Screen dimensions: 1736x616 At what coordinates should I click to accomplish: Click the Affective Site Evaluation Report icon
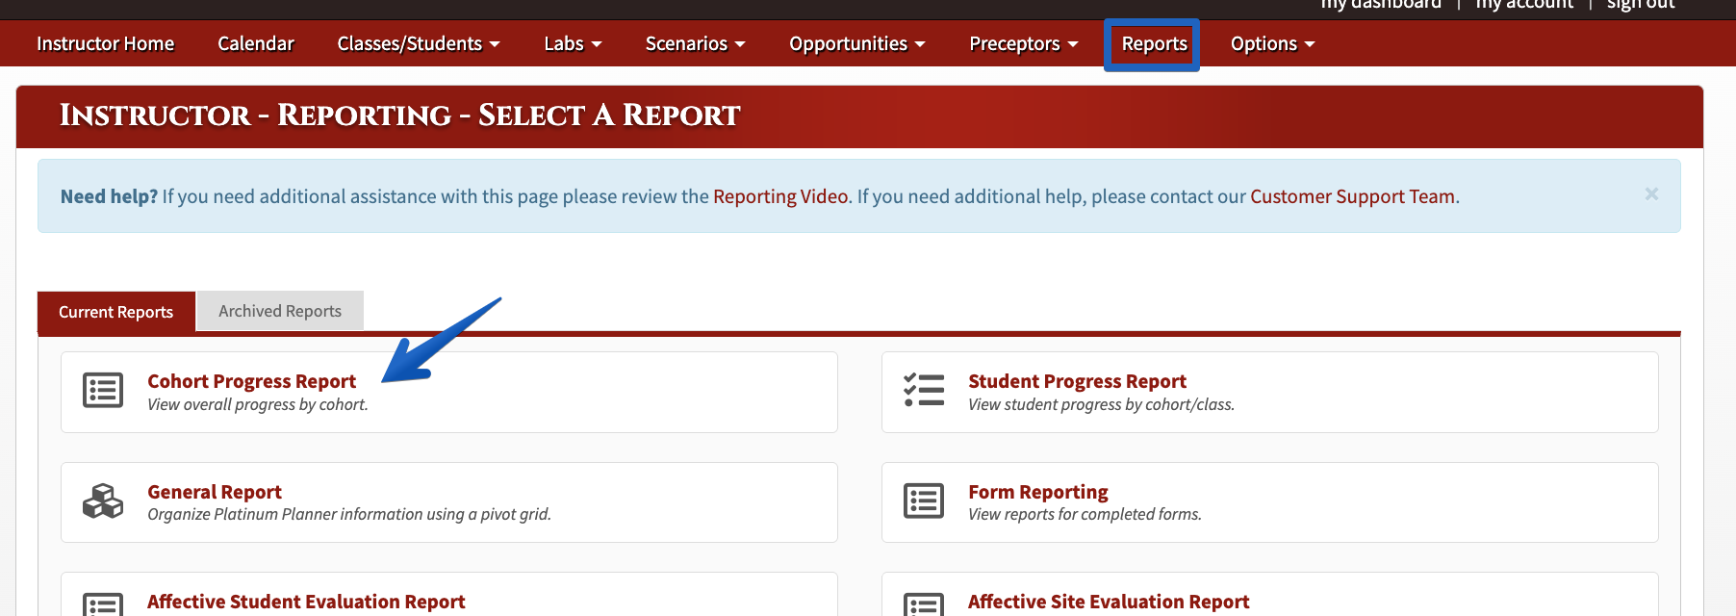pos(924,604)
